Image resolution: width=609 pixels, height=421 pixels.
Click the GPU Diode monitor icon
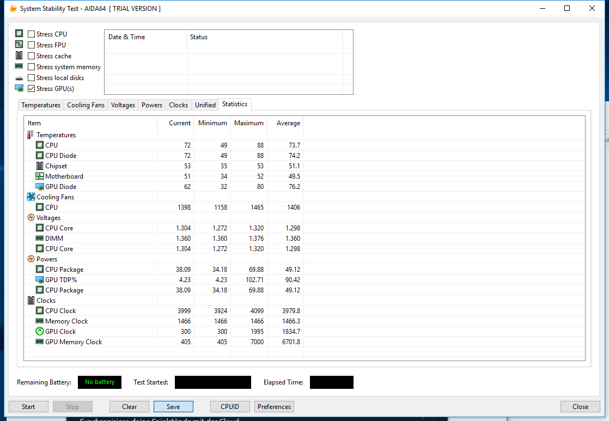40,186
